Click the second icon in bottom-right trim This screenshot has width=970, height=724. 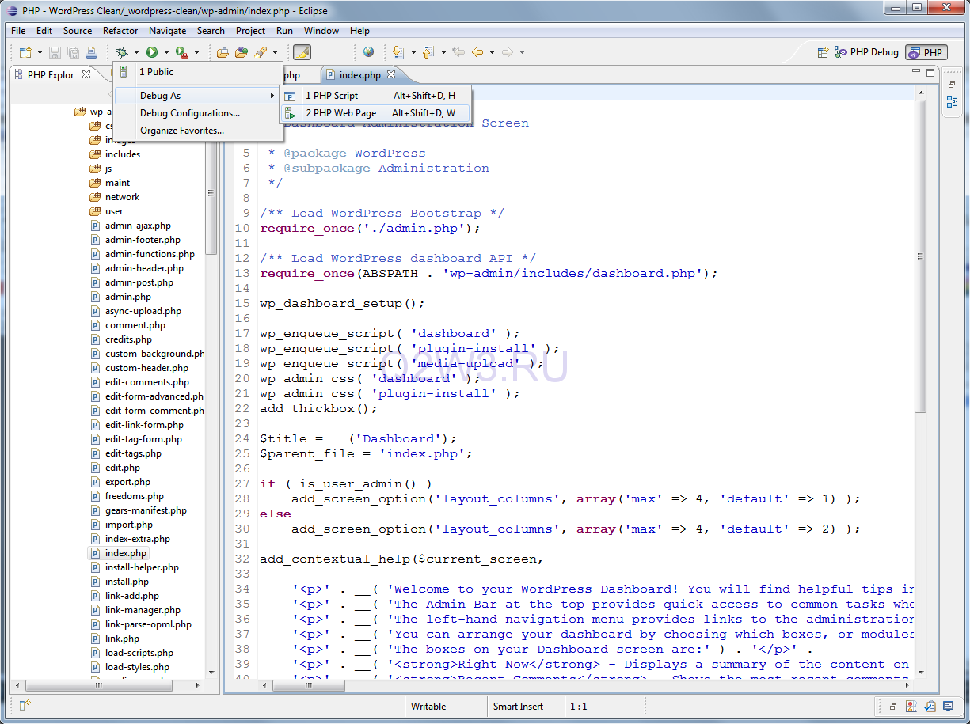[x=911, y=707]
